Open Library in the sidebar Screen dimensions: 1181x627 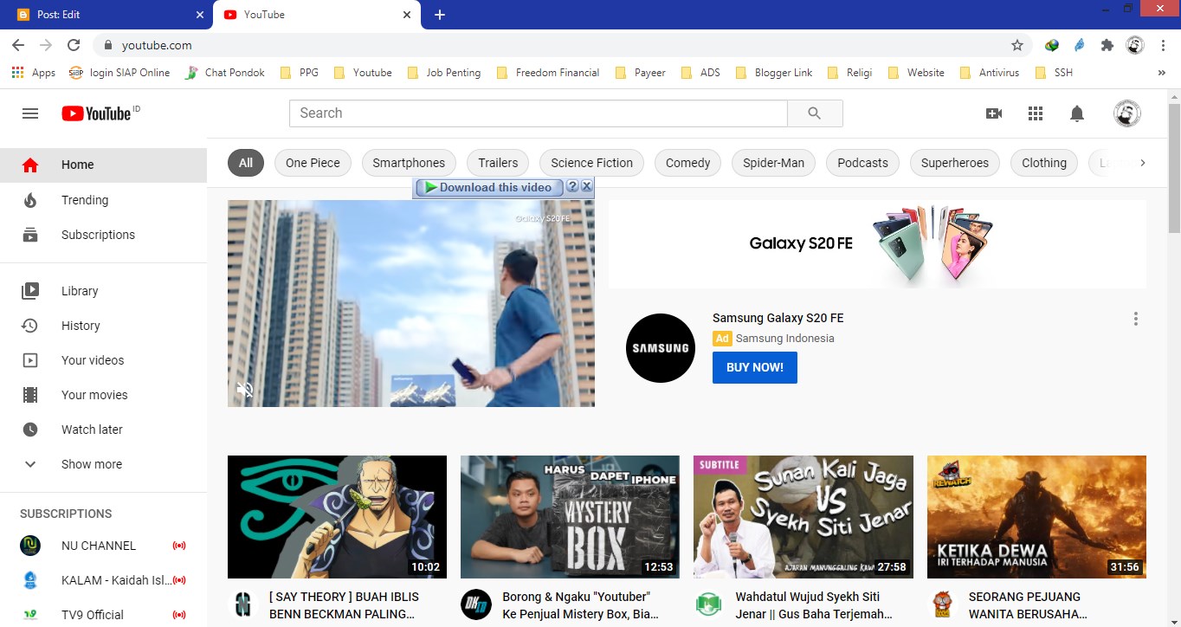coord(103,291)
